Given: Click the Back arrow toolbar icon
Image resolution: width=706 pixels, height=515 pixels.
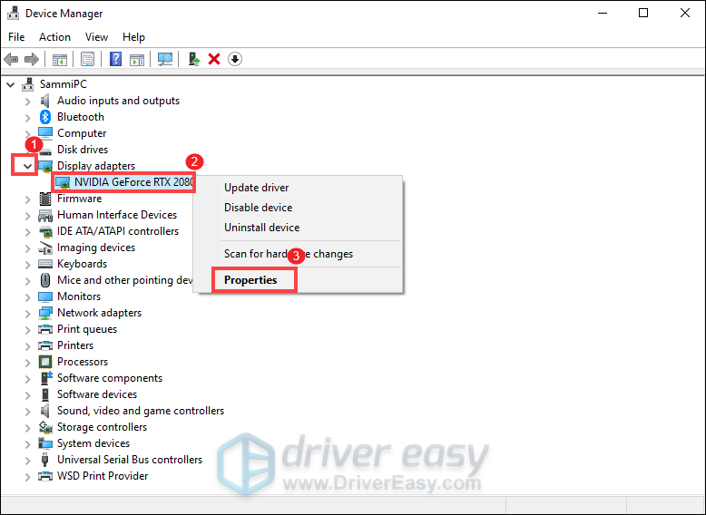Looking at the screenshot, I should (x=11, y=59).
